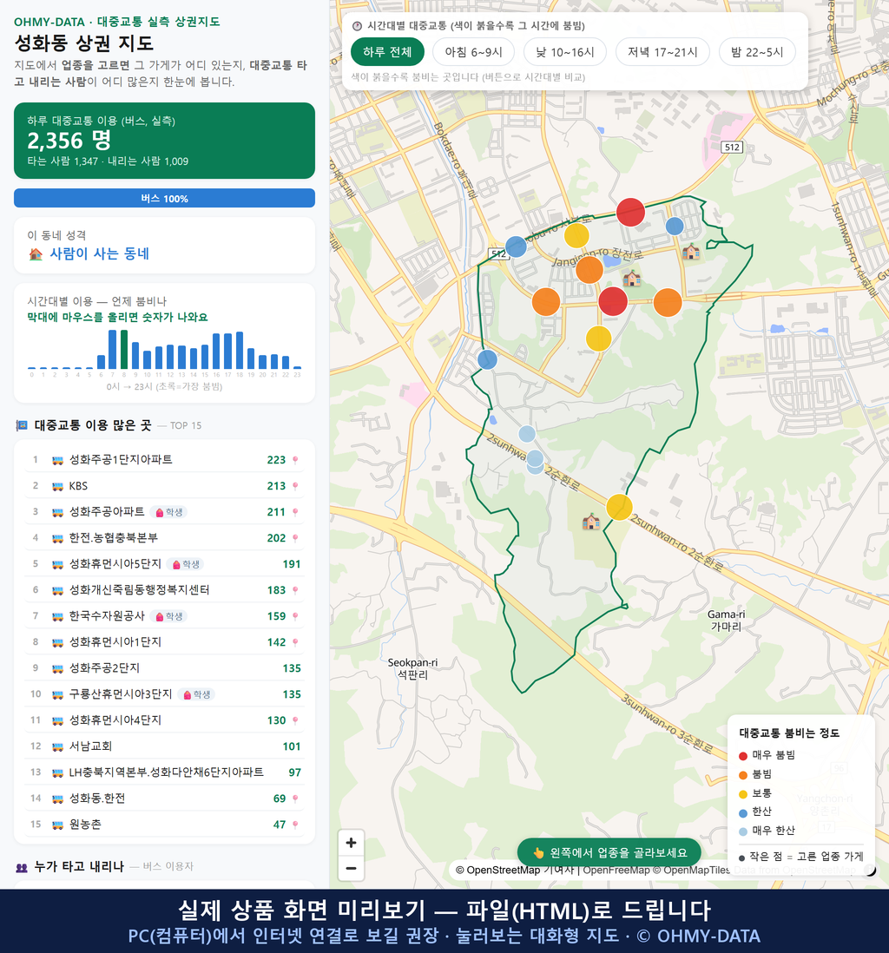Image resolution: width=889 pixels, height=953 pixels.
Task: Click the 2,356 명 daily ridership card
Action: tap(164, 141)
